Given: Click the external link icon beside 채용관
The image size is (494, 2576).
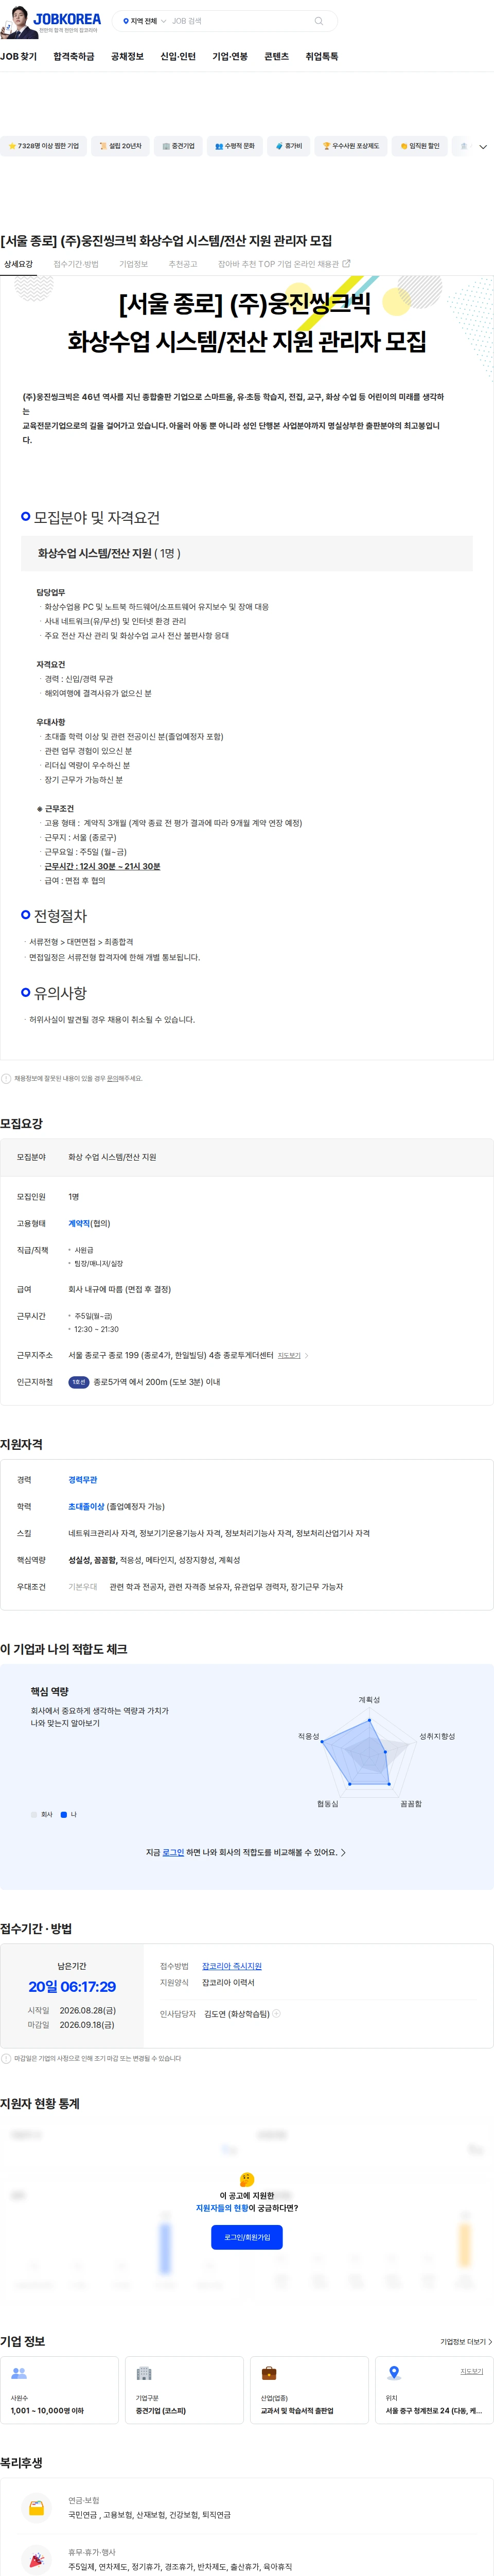Looking at the screenshot, I should [346, 264].
